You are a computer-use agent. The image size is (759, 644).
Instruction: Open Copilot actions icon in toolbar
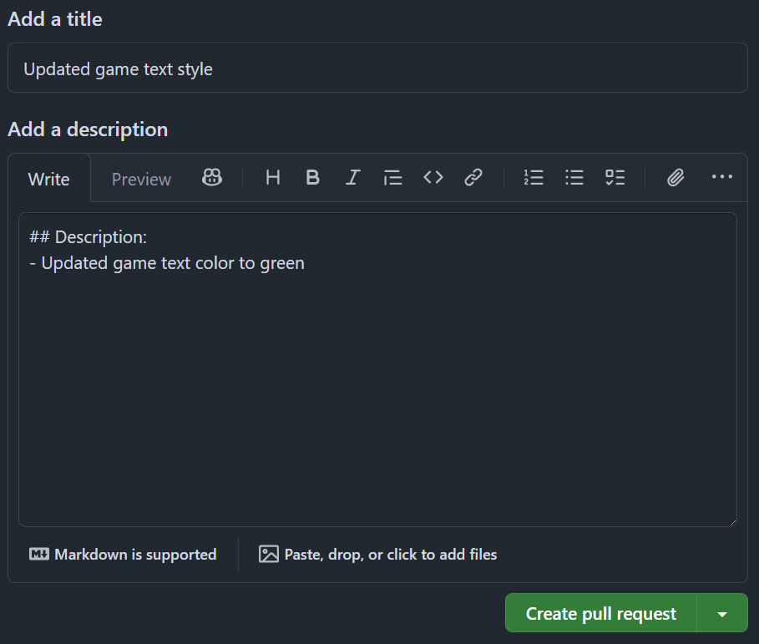[x=212, y=178]
